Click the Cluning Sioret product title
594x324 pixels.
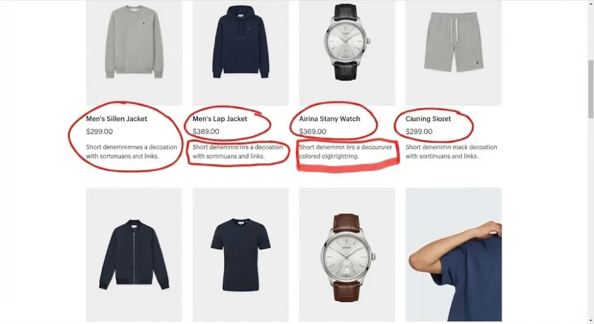[428, 119]
